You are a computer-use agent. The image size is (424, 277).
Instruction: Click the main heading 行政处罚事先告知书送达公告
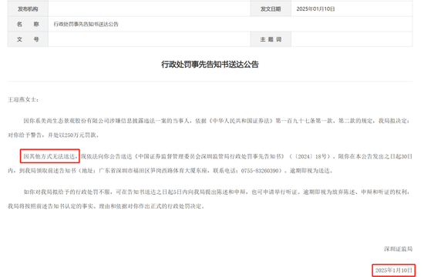click(x=210, y=65)
